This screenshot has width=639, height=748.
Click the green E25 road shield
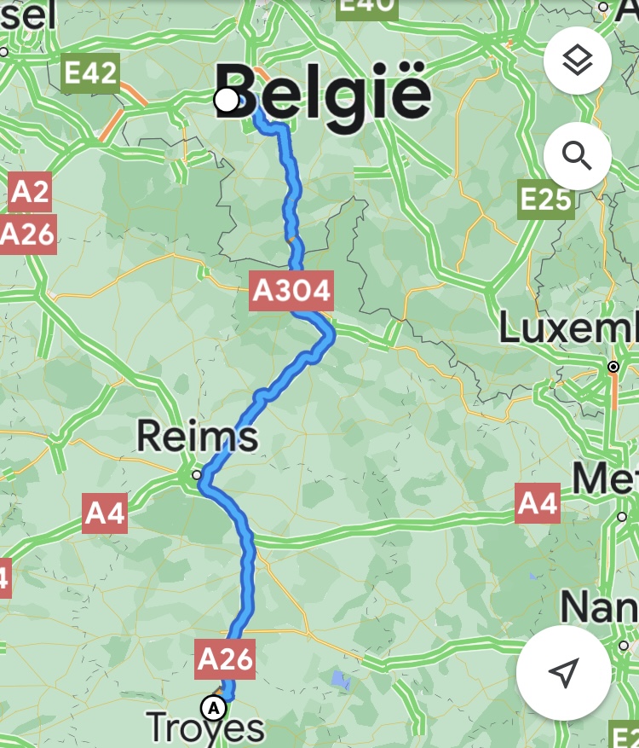(545, 200)
